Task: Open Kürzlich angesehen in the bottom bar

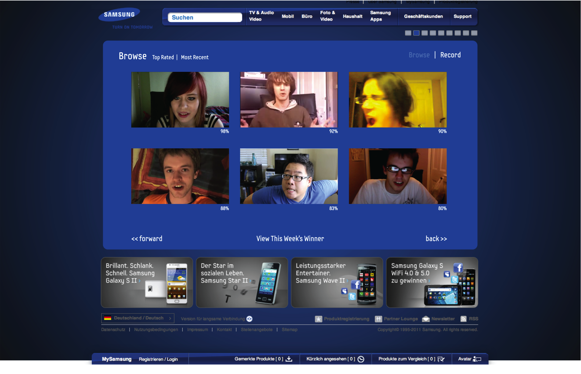Action: [331, 359]
